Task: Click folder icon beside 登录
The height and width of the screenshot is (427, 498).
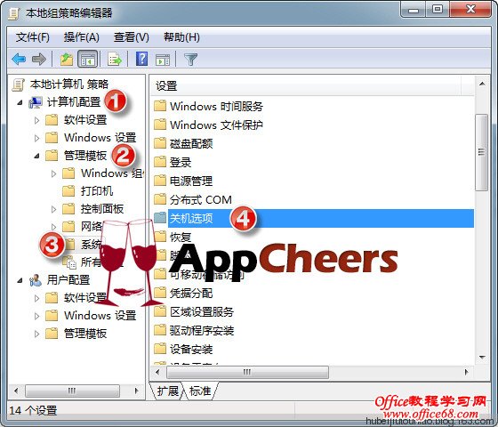Action: (x=160, y=162)
